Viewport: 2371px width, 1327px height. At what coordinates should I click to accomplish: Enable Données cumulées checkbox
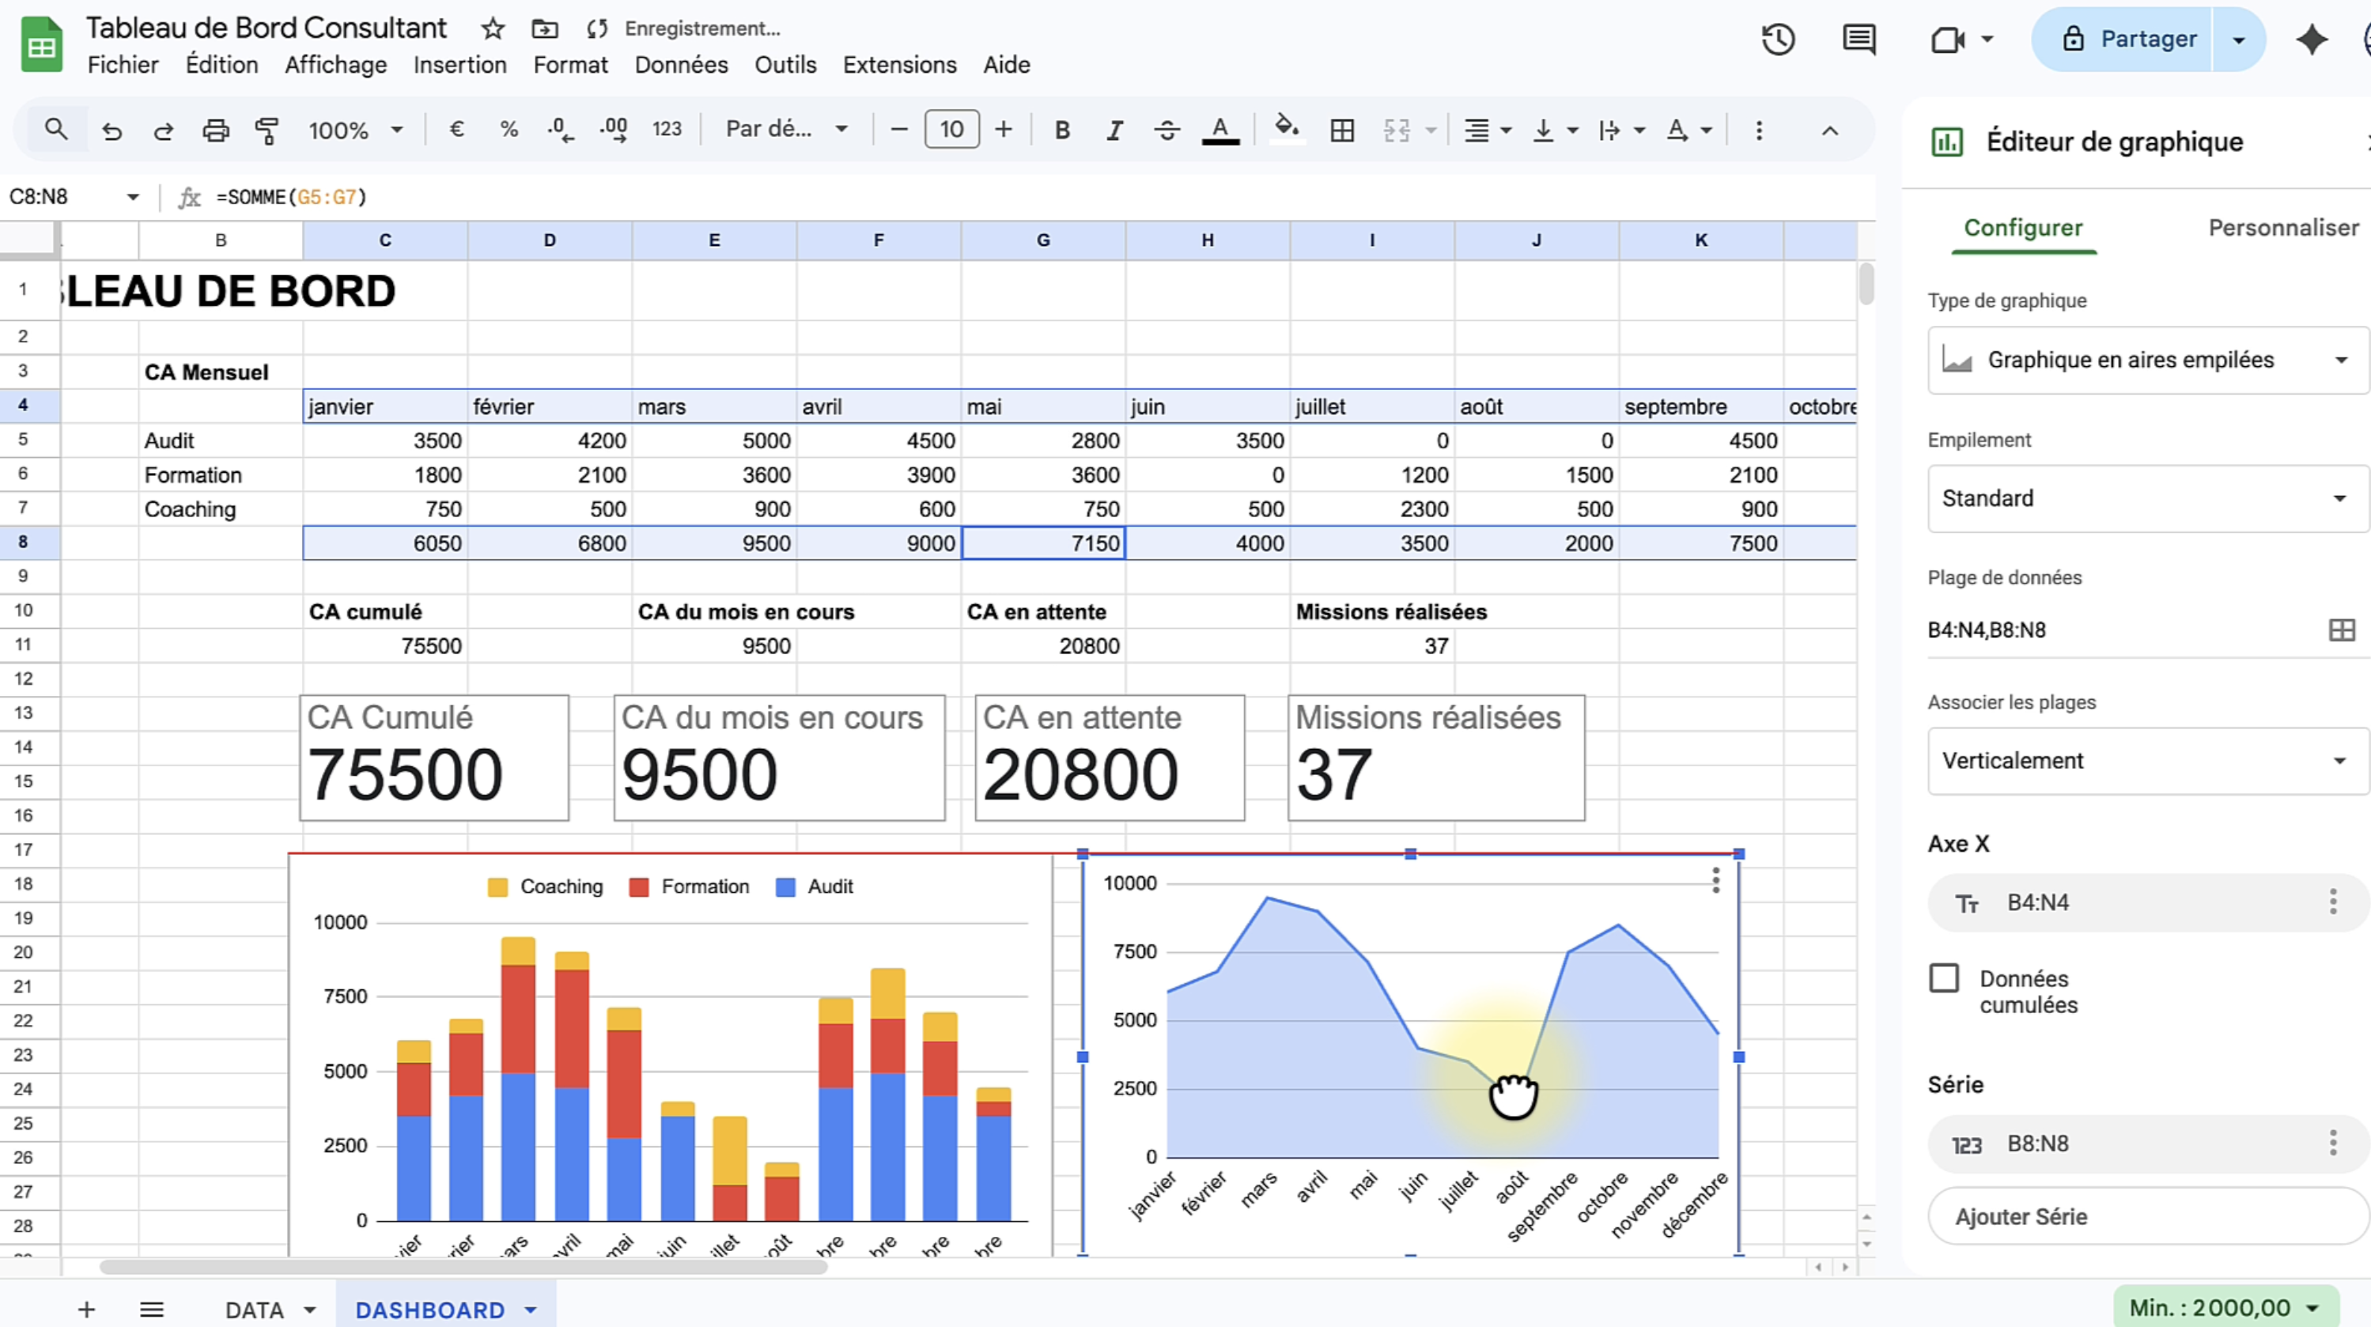1944,978
